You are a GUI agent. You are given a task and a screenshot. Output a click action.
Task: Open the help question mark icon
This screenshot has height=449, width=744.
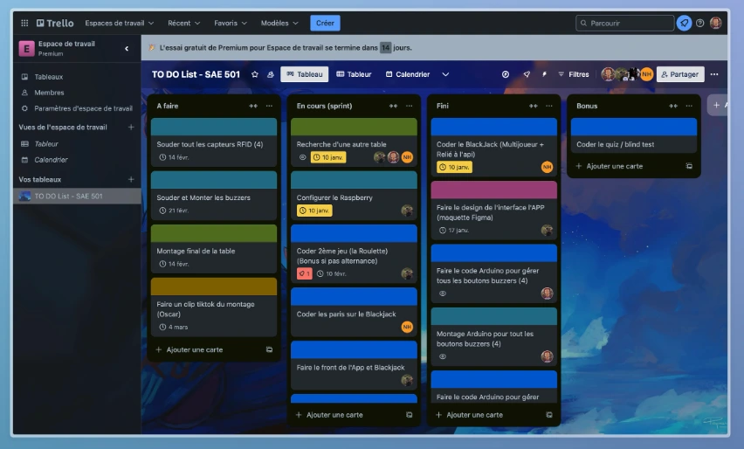coord(699,23)
